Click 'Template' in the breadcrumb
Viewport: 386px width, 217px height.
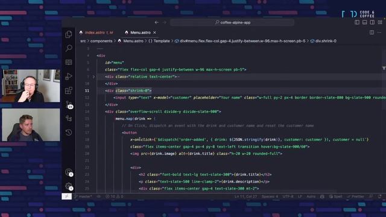point(162,41)
